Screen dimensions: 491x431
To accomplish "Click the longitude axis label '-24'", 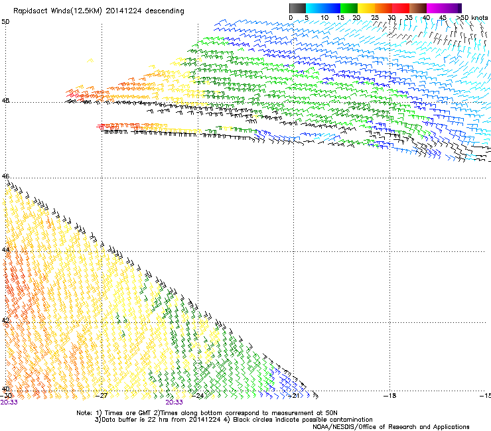I will click(x=198, y=396).
